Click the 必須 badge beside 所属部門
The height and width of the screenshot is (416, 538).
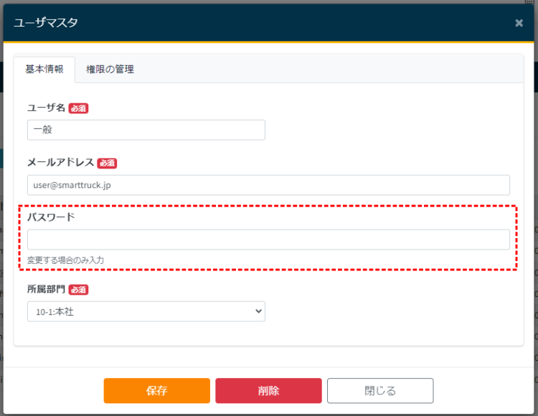coord(78,290)
